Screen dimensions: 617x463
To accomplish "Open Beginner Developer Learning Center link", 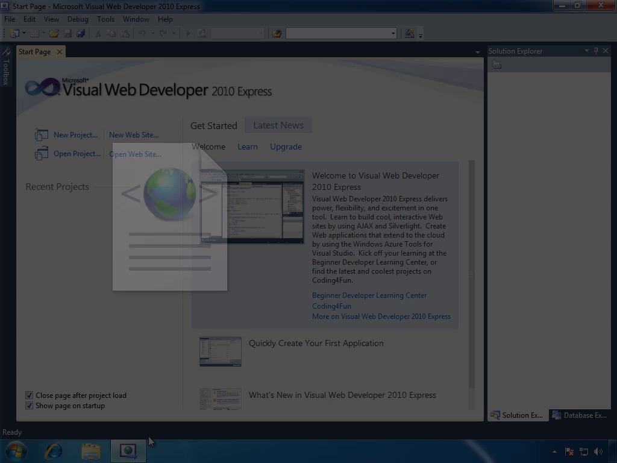I will coord(369,295).
